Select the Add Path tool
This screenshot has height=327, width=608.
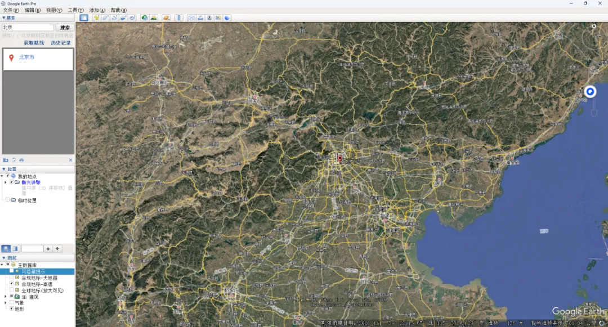[114, 17]
